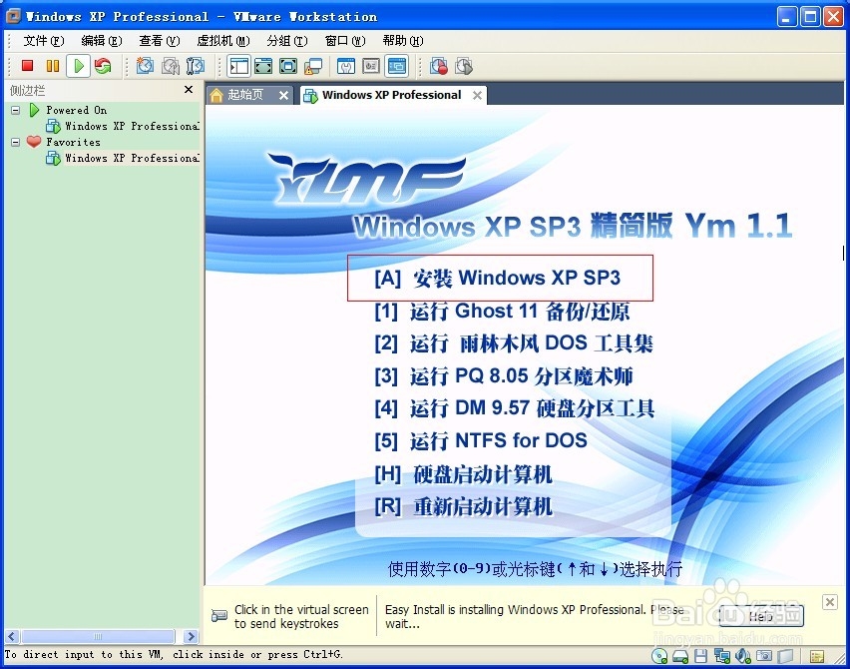Click the Replay session icon
This screenshot has height=669, width=850.
click(x=464, y=66)
